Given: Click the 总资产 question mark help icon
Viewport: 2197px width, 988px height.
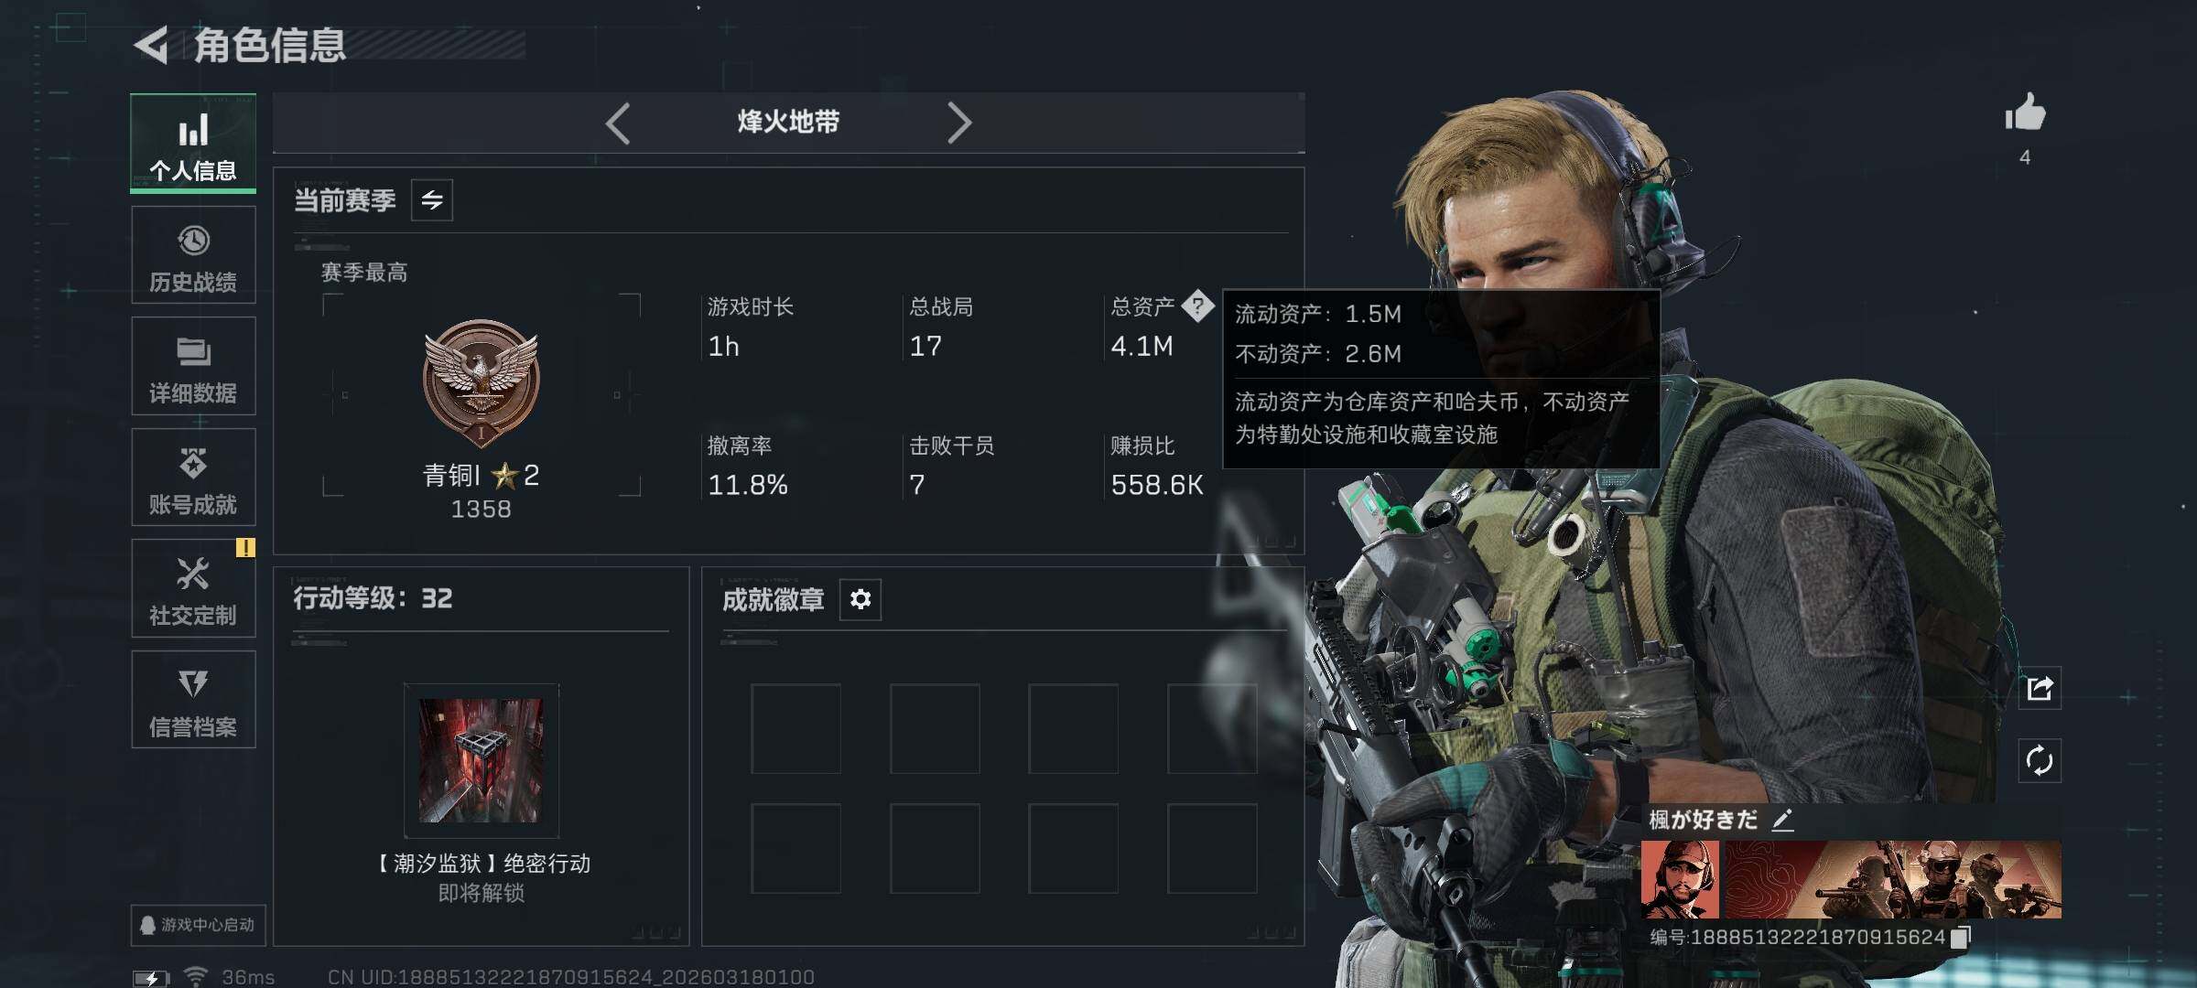Looking at the screenshot, I should 1197,306.
